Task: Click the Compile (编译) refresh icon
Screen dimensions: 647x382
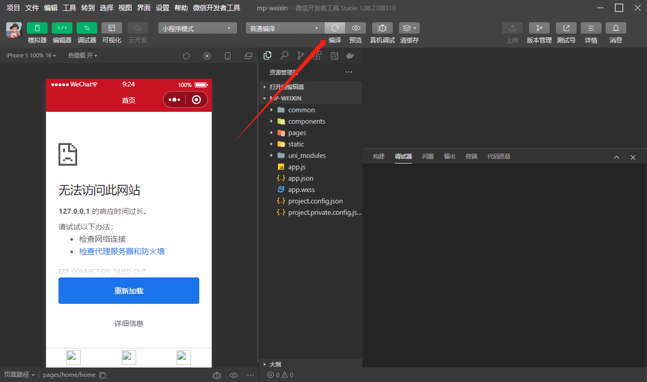Action: (x=335, y=28)
